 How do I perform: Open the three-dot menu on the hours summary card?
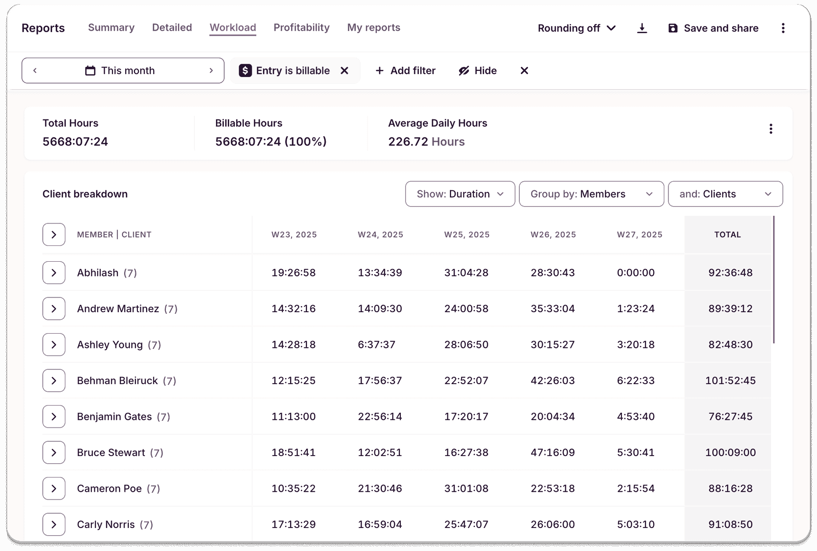(x=771, y=129)
